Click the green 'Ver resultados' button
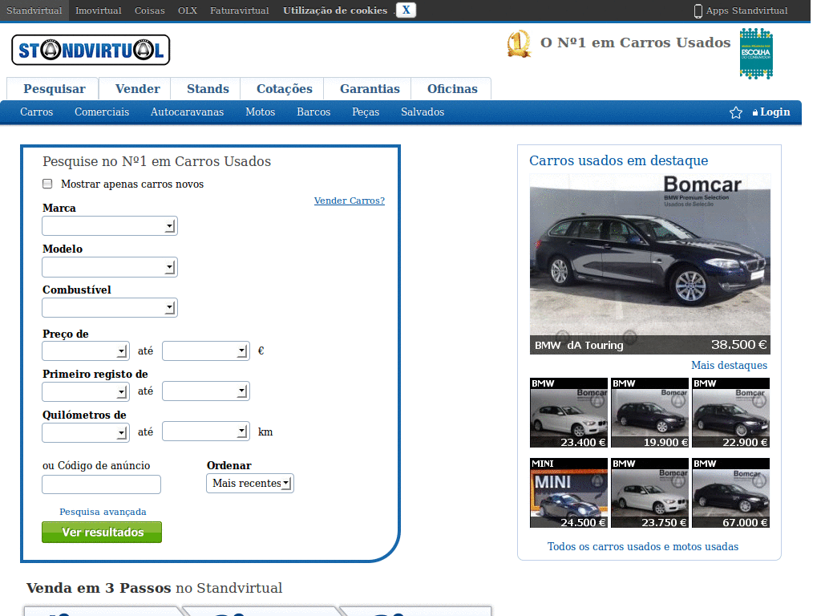The width and height of the screenshot is (821, 616). tap(102, 533)
